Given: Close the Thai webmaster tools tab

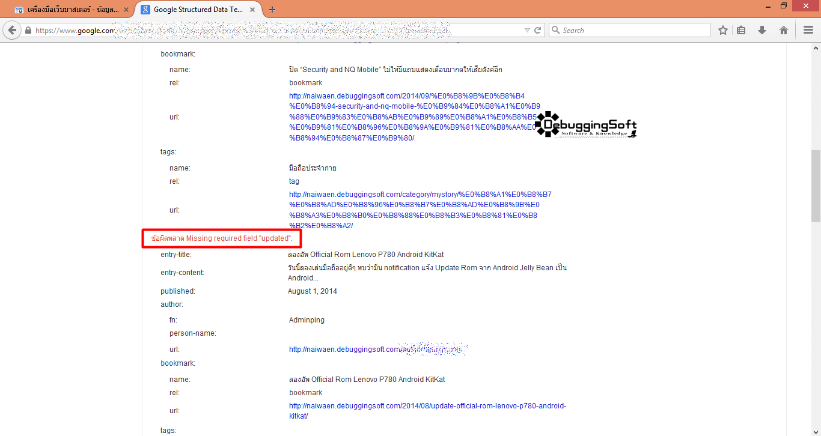Looking at the screenshot, I should tap(126, 10).
